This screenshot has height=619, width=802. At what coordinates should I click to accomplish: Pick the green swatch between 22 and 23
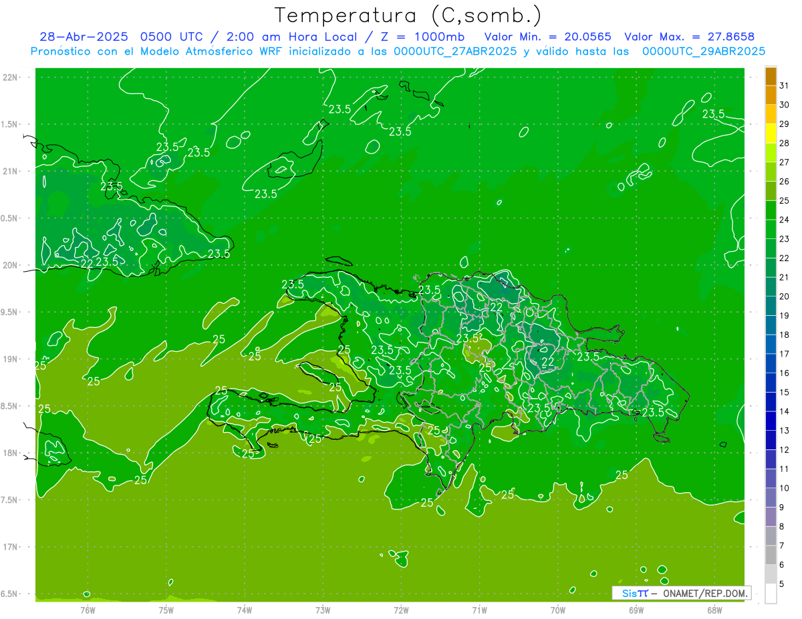pyautogui.click(x=771, y=248)
